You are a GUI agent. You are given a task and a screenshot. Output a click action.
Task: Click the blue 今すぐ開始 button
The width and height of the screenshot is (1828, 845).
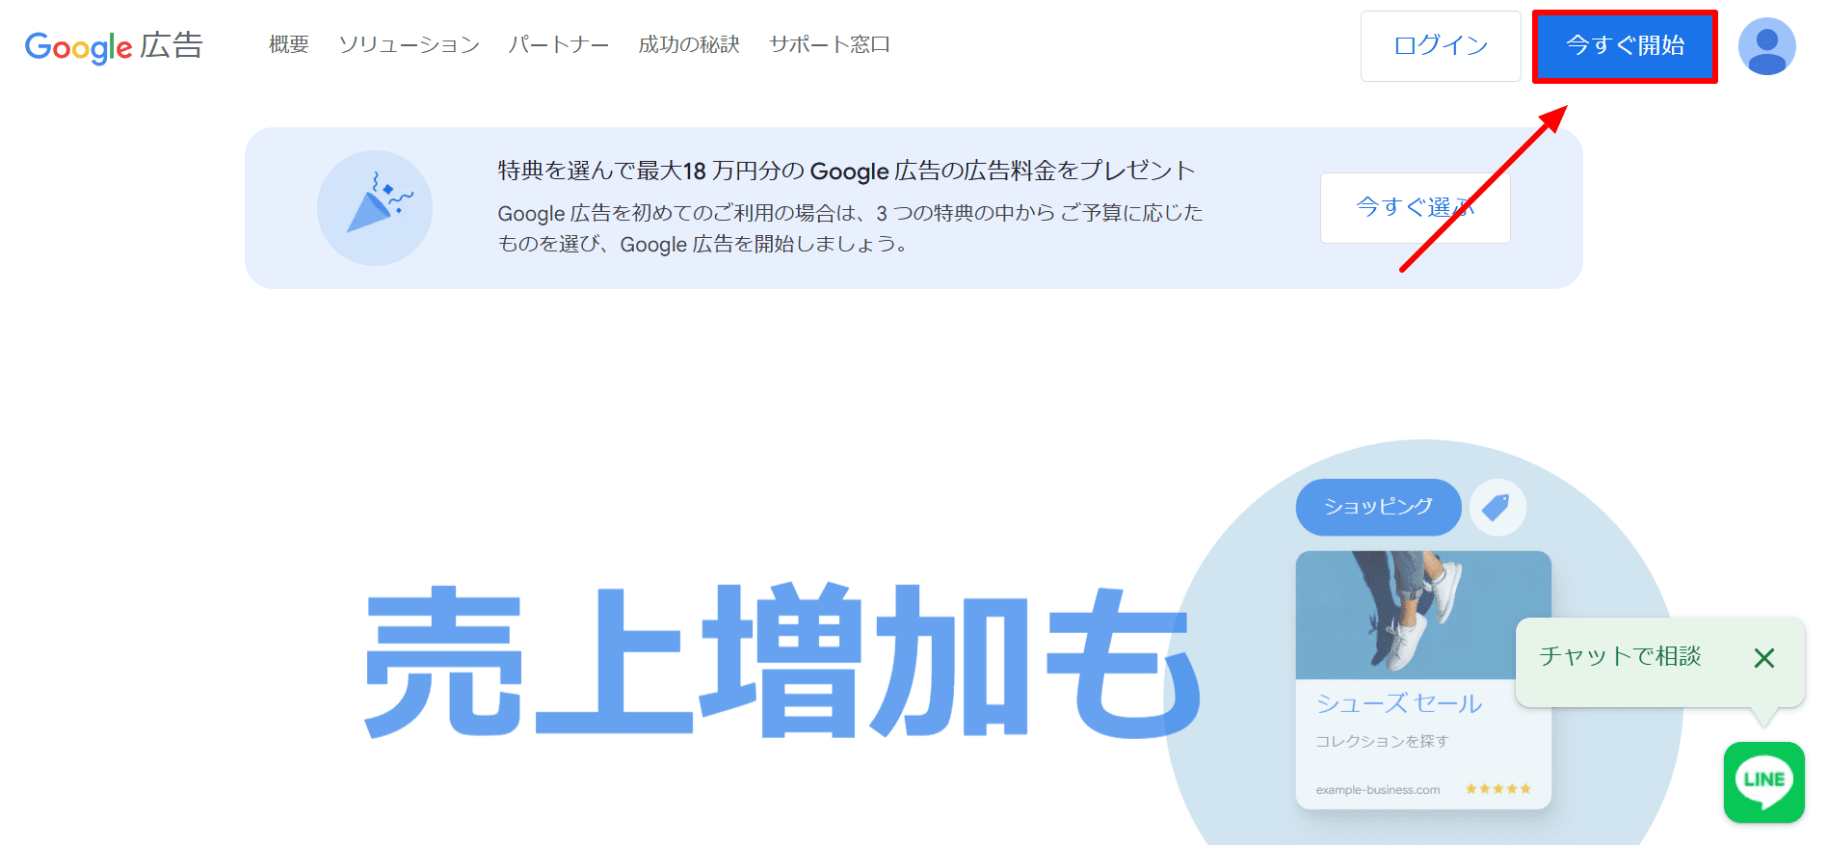click(x=1625, y=46)
